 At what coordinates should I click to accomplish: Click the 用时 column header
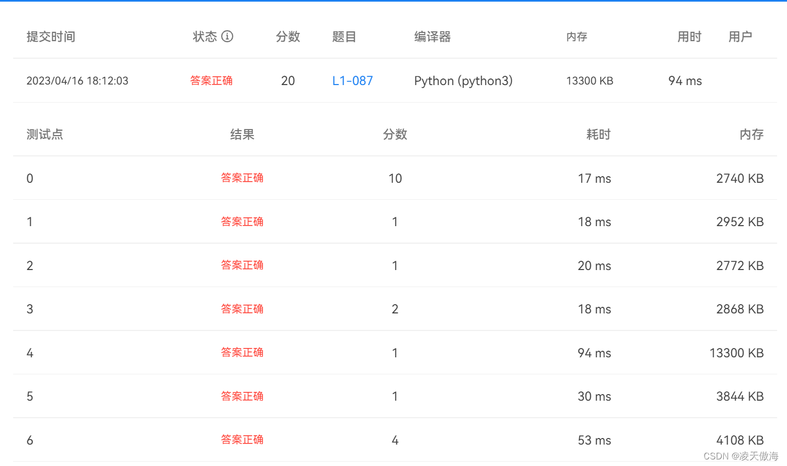(x=688, y=36)
